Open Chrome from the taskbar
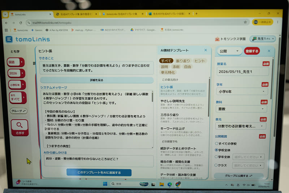The height and width of the screenshot is (193, 289). pos(178,184)
